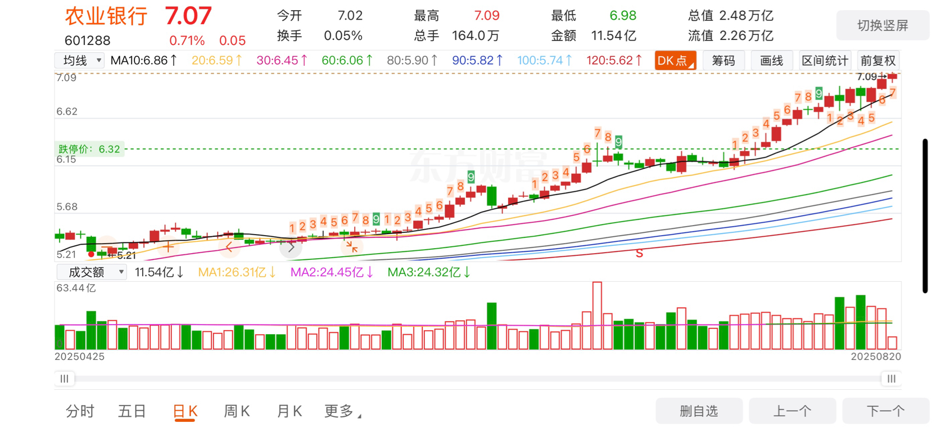The width and height of the screenshot is (936, 432).
Task: Click the vertical scrollbar at right edge
Action: 925,215
